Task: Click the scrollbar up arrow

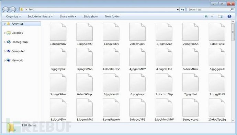Action: point(233,22)
